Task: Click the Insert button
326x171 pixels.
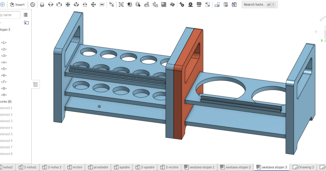Action: pyautogui.click(x=17, y=4)
